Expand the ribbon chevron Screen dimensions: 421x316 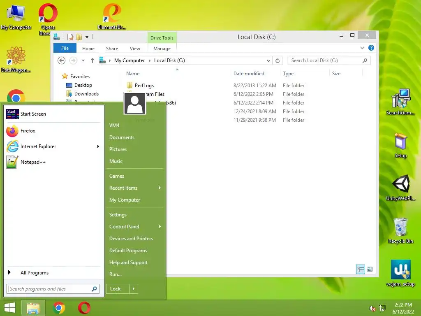point(362,48)
